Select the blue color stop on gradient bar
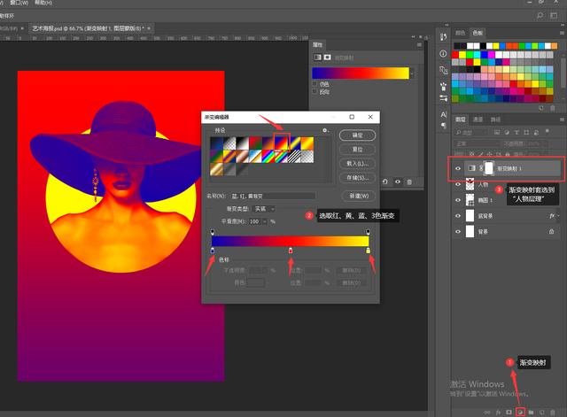 tap(213, 251)
